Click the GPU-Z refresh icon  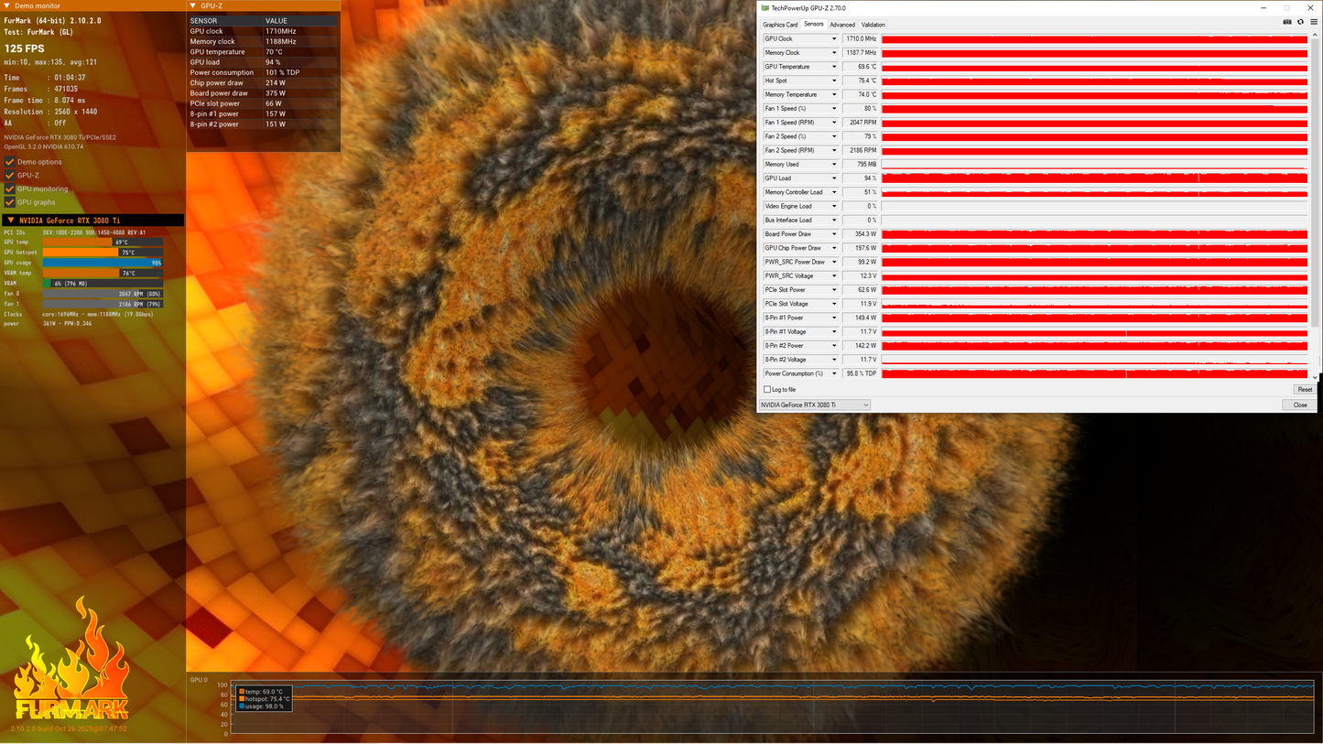pos(1300,22)
